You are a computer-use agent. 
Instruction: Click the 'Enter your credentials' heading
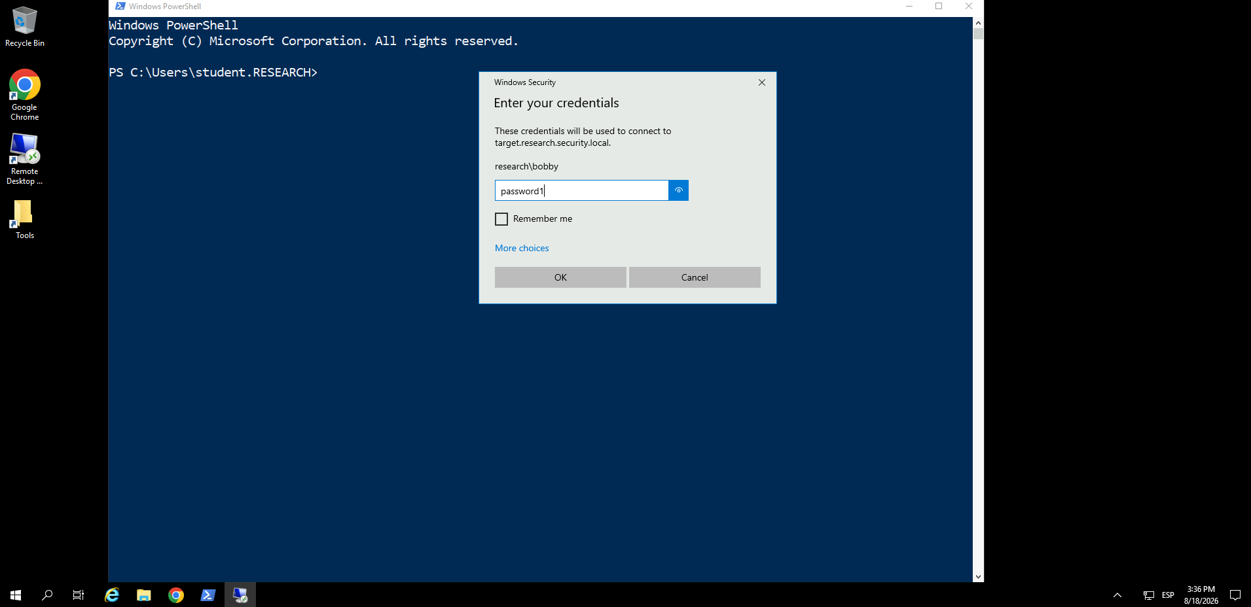pyautogui.click(x=556, y=103)
